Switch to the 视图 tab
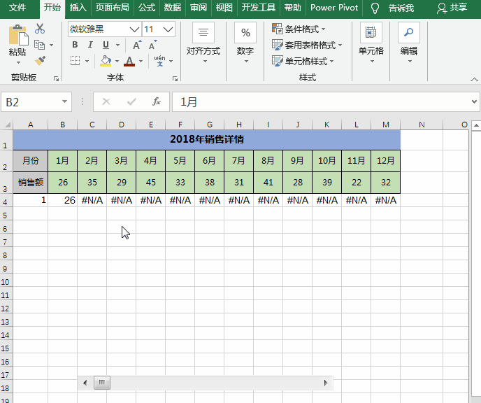Viewport: 481px width, 403px height. [x=224, y=8]
